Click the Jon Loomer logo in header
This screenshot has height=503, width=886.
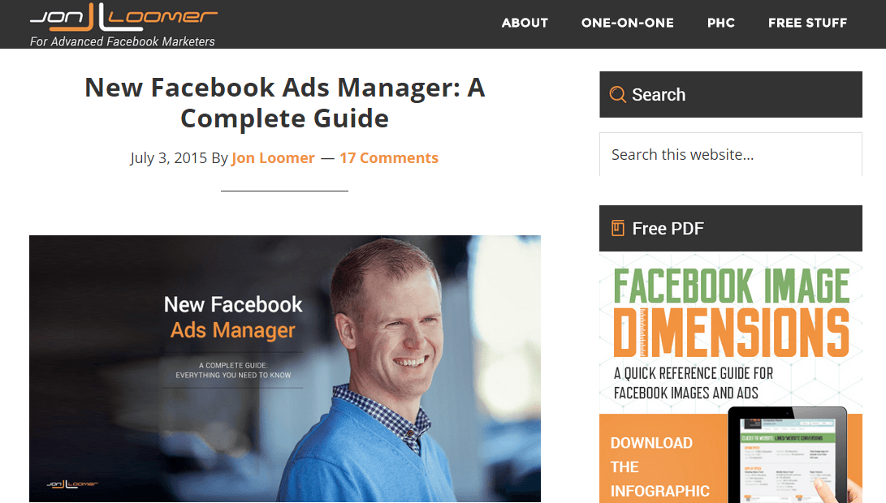click(x=123, y=17)
